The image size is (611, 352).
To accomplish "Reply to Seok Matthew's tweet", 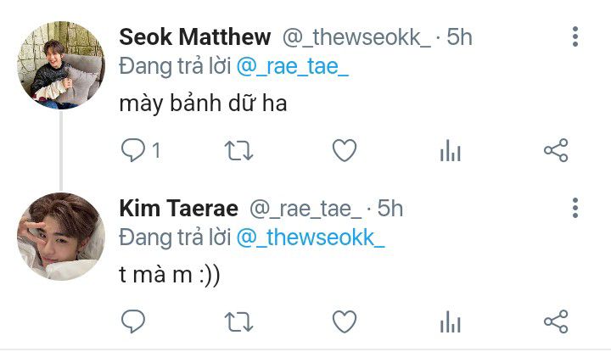I will (x=133, y=150).
